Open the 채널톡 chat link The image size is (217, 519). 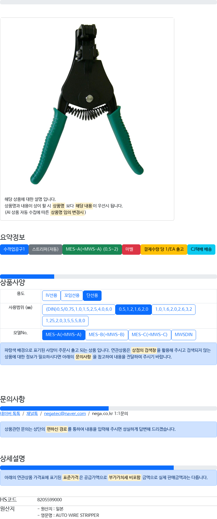tap(32, 414)
